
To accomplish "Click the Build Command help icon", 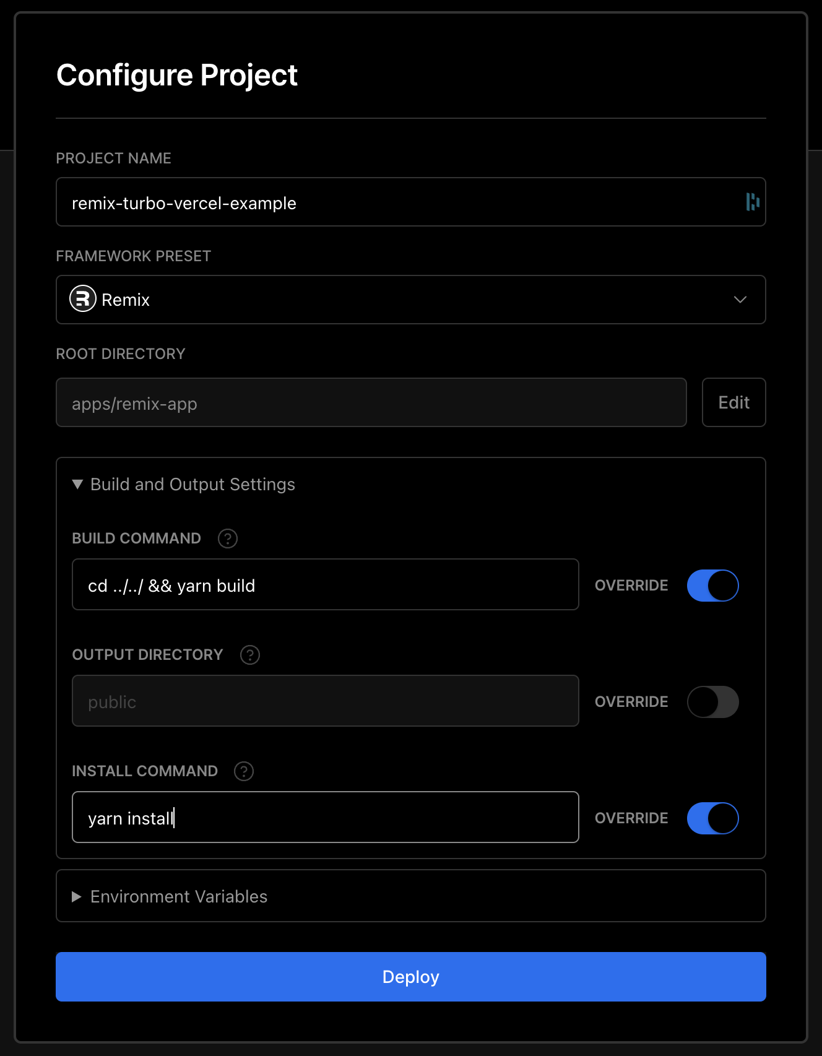I will (228, 539).
